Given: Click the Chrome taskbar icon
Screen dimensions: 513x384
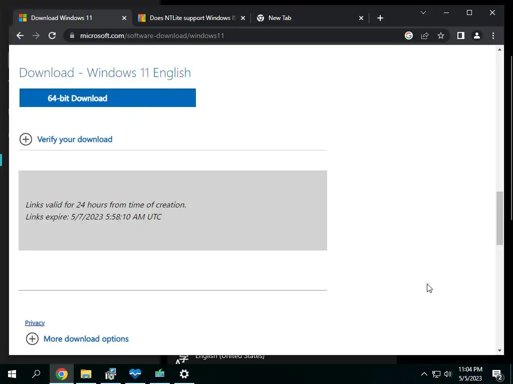Looking at the screenshot, I should 62,374.
